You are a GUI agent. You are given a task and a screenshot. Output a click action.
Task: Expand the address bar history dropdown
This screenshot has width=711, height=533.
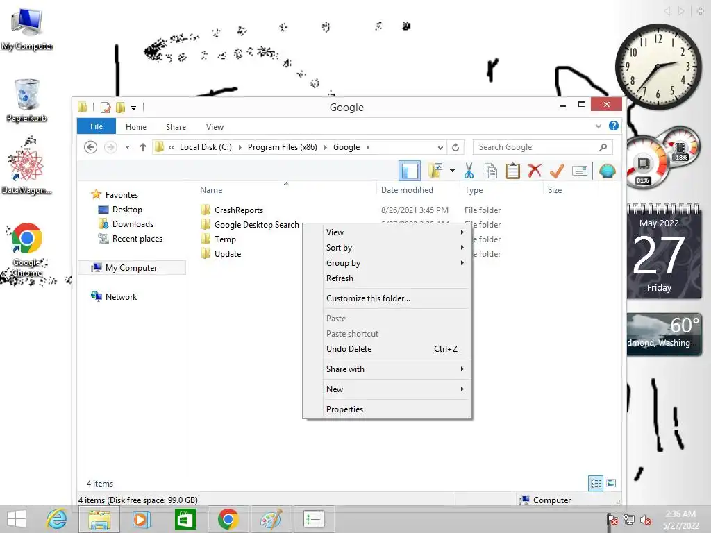pyautogui.click(x=440, y=147)
